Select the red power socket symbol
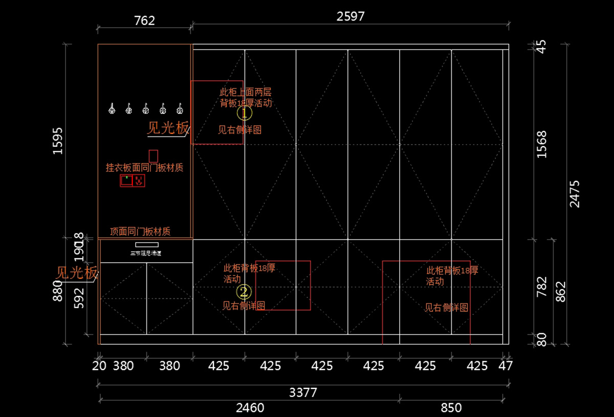 [x=139, y=180]
